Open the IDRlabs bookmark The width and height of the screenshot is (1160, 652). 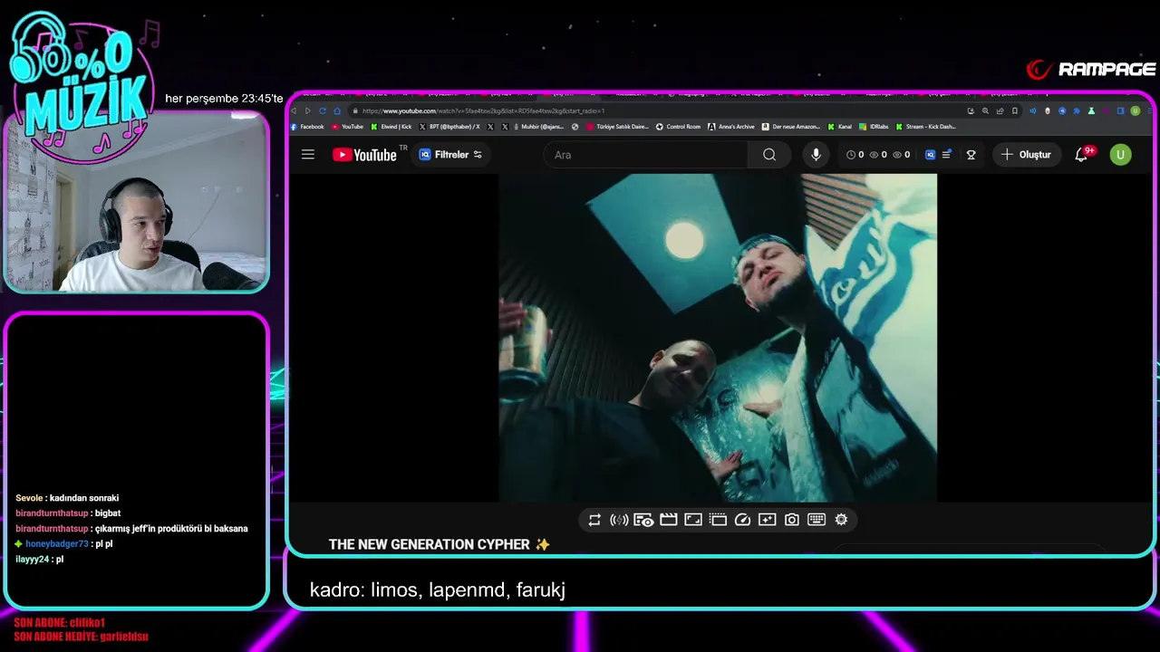(x=875, y=127)
